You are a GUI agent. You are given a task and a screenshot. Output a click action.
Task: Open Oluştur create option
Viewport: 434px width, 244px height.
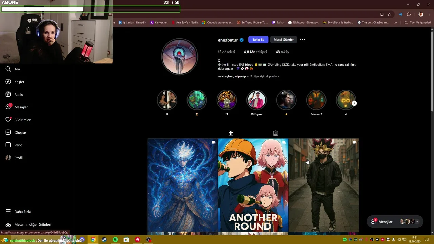16,133
